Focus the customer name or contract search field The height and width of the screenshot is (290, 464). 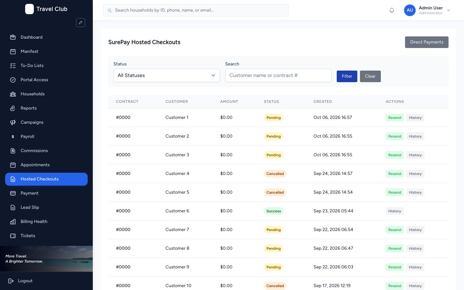point(278,75)
